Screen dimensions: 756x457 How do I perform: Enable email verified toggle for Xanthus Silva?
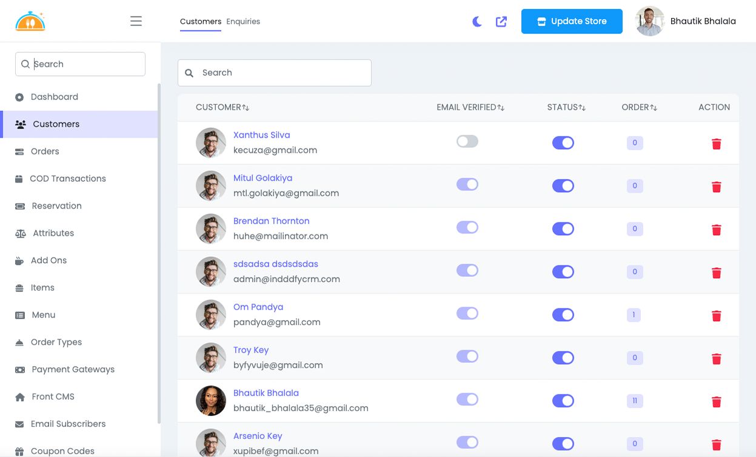[467, 141]
